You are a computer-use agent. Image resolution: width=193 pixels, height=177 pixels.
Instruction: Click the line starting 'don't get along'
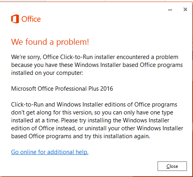[x=92, y=112]
